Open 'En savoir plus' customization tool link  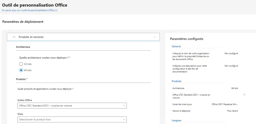coord(28,10)
